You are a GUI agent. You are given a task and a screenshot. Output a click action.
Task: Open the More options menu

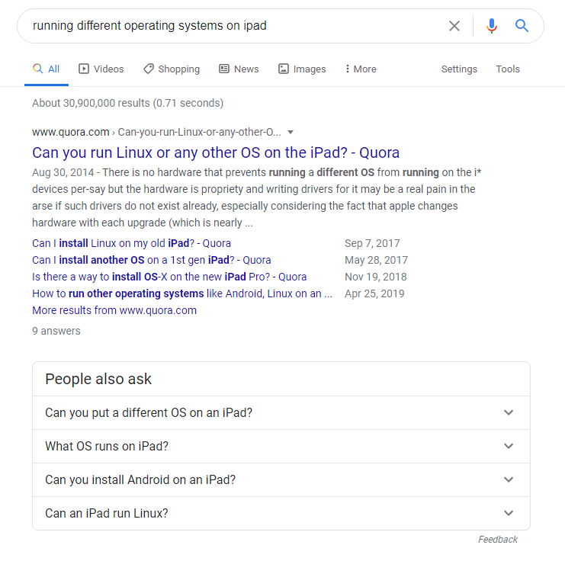(361, 69)
